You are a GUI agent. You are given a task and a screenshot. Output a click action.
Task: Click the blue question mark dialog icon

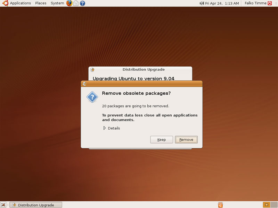tap(92, 97)
